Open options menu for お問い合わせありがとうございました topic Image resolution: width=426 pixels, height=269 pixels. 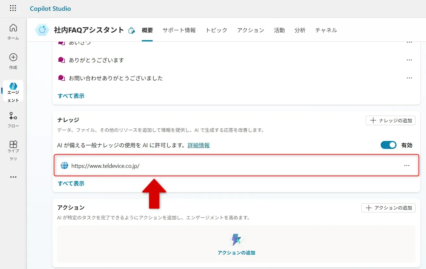point(409,78)
